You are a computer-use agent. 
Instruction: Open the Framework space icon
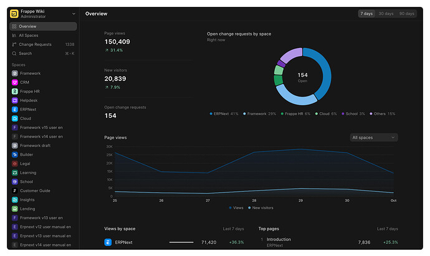15,73
